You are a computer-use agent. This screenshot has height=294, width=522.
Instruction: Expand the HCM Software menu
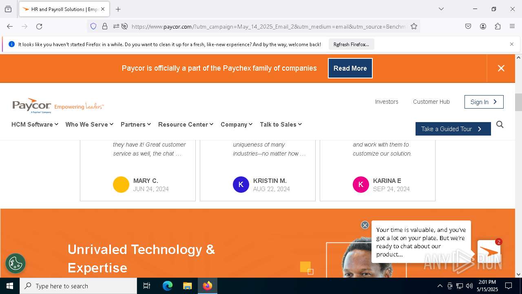[x=35, y=124]
